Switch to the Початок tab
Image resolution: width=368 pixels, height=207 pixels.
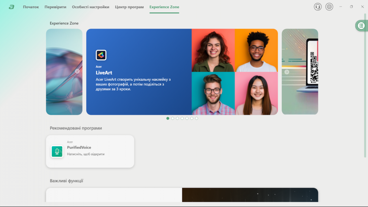(31, 7)
